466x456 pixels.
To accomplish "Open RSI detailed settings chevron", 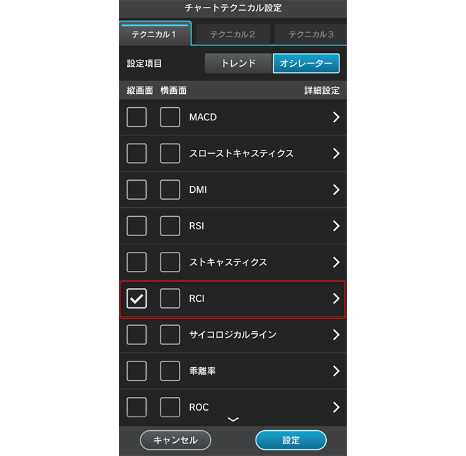I will (336, 226).
